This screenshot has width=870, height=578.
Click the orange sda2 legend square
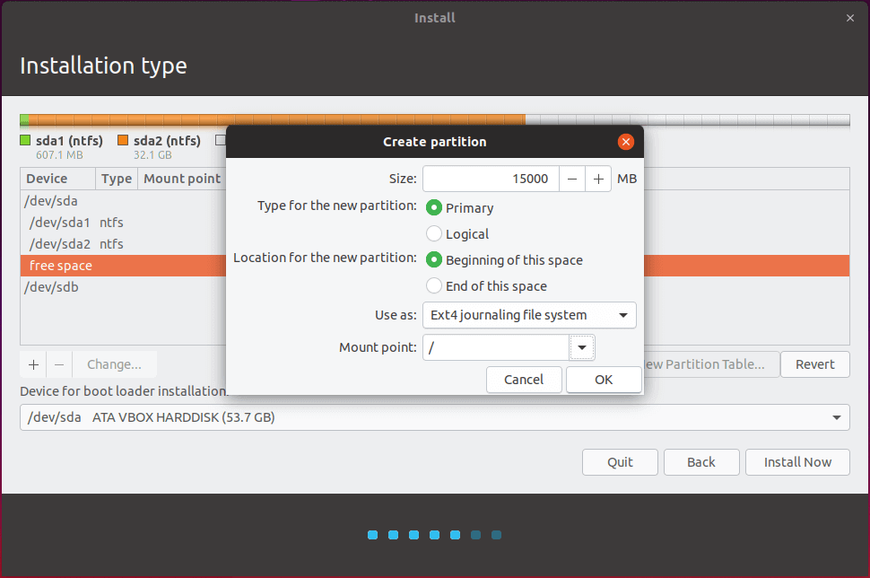[x=123, y=140]
